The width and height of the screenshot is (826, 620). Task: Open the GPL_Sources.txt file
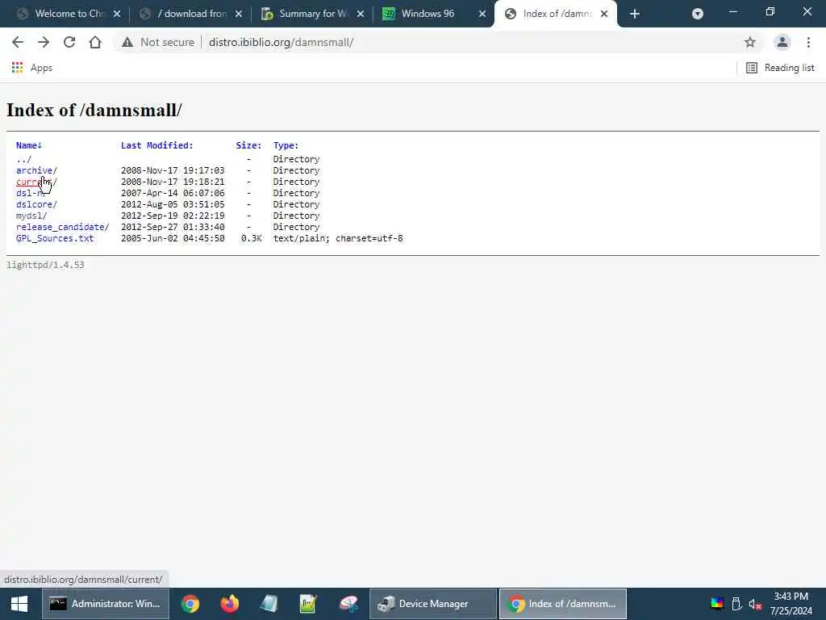(x=55, y=238)
